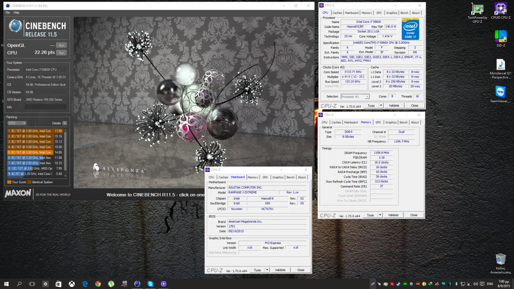This screenshot has height=289, width=514.
Task: Select the AMD Opteron ranking entry 7.95
Action: coord(36,168)
